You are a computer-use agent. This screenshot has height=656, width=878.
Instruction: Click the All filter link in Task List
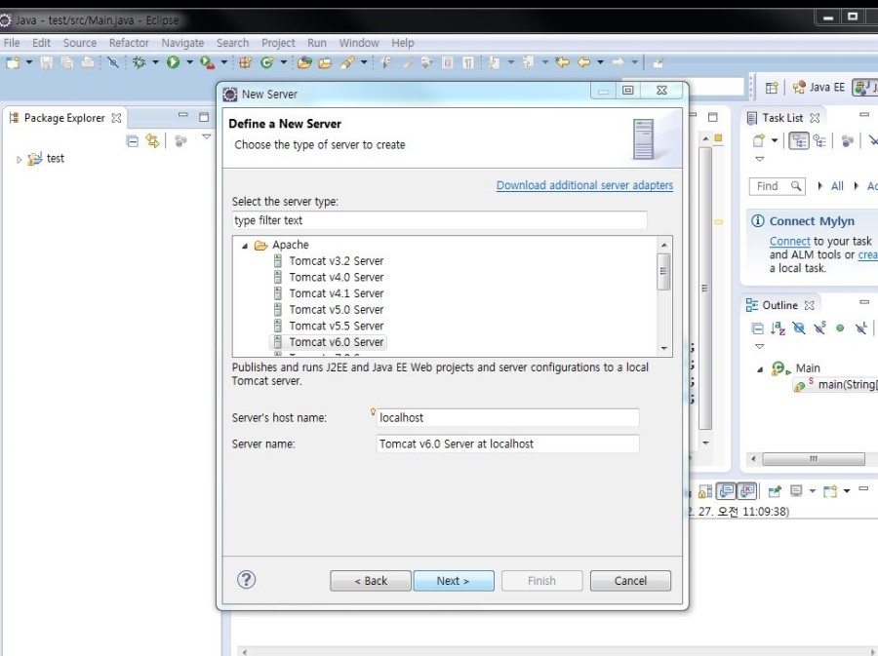(x=837, y=186)
